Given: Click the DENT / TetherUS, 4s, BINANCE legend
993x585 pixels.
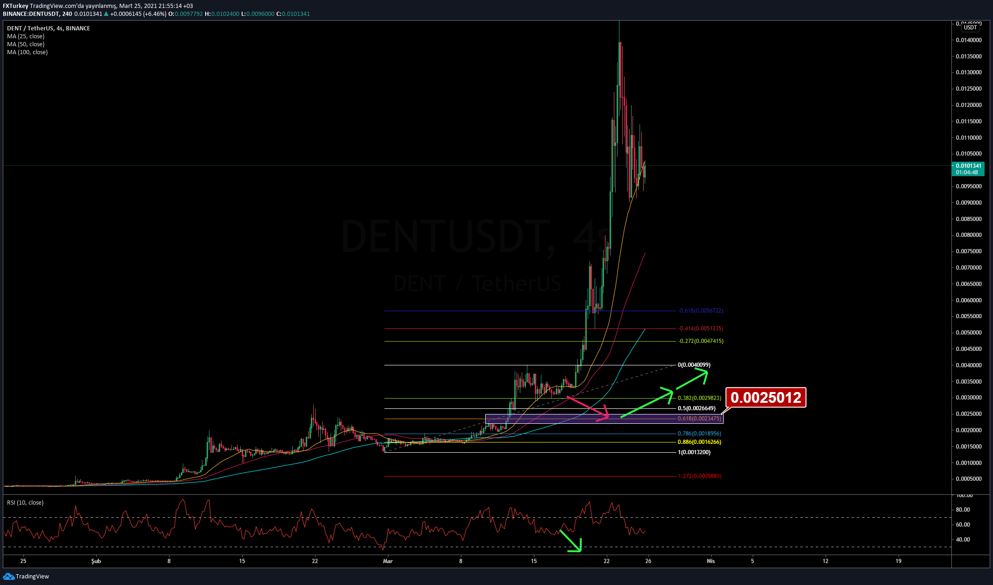Looking at the screenshot, I should click(49, 29).
